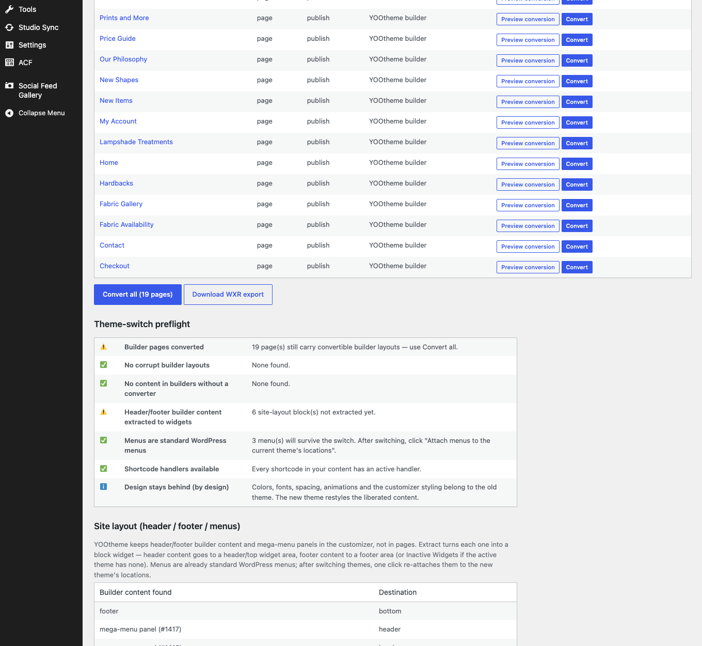Click green check beside Shortcode handlers available
This screenshot has height=646, width=702.
click(103, 469)
